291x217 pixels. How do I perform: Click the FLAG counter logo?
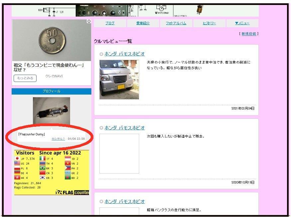coord(72,192)
